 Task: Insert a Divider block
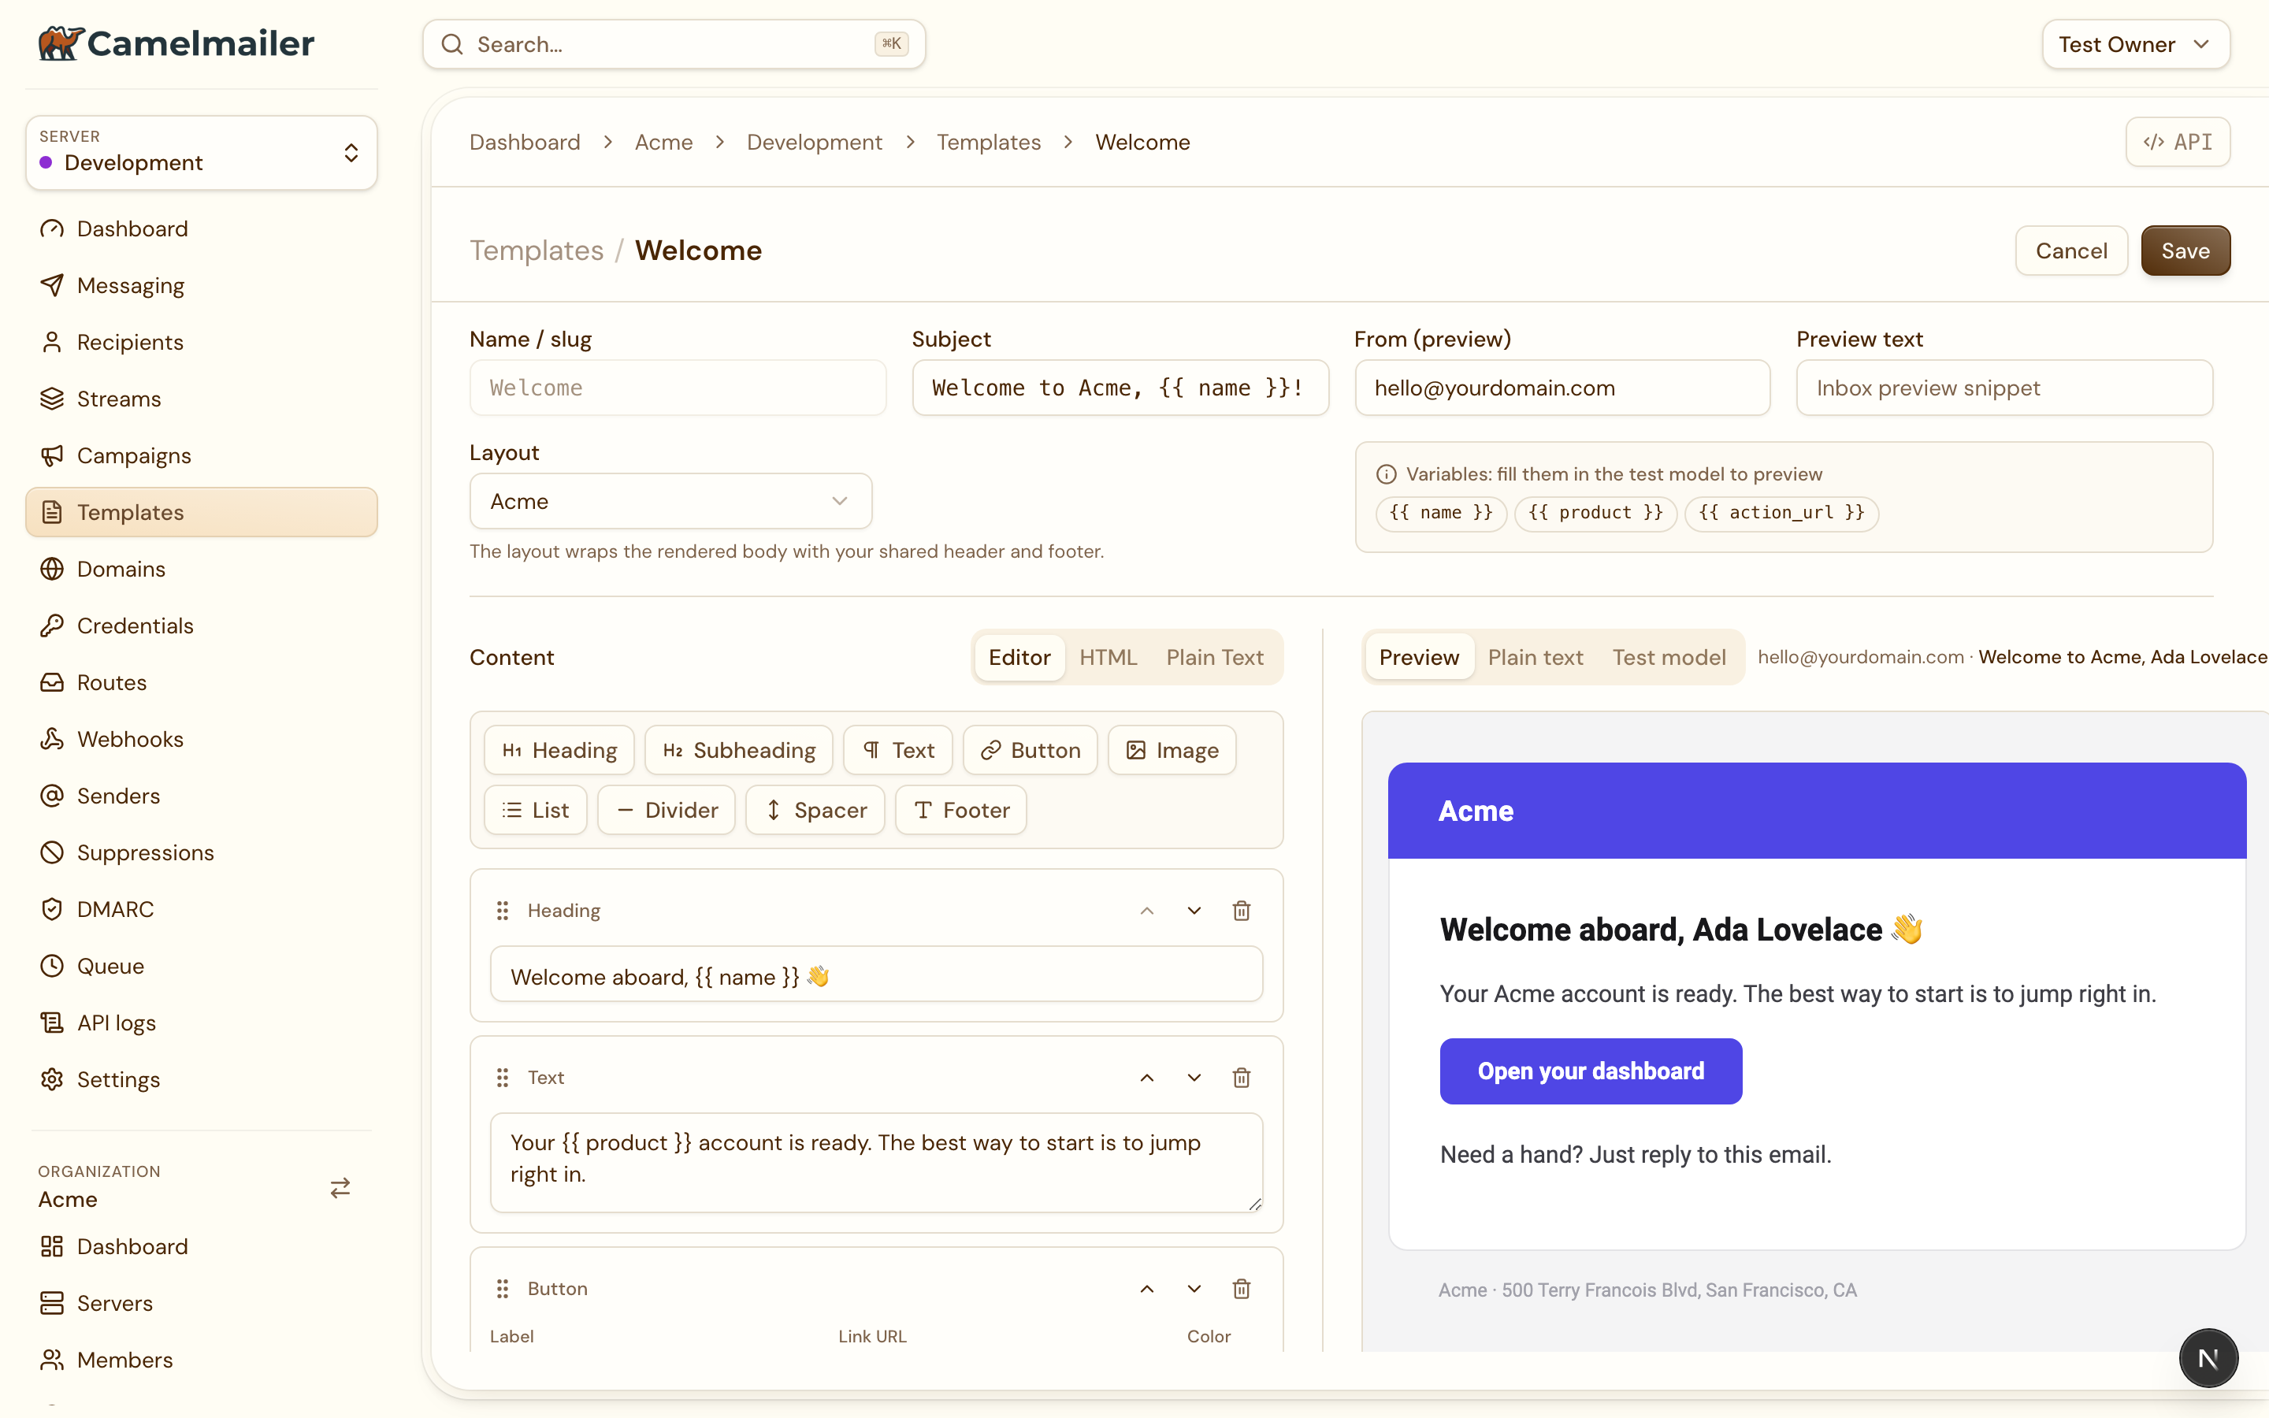[x=667, y=809]
